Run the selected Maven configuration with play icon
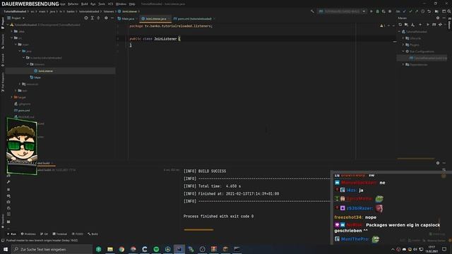This screenshot has height=254, width=452. click(371, 11)
